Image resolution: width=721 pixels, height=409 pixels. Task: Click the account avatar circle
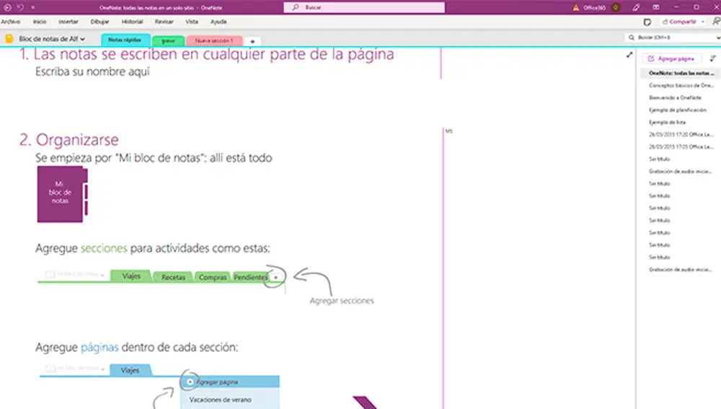[615, 7]
